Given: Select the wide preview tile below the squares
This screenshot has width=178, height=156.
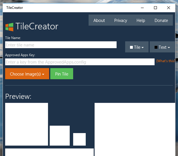Looking at the screenshot, I should [x=49, y=152].
